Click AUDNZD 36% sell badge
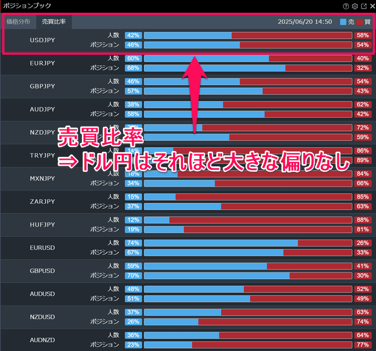The width and height of the screenshot is (376, 351). [x=133, y=335]
